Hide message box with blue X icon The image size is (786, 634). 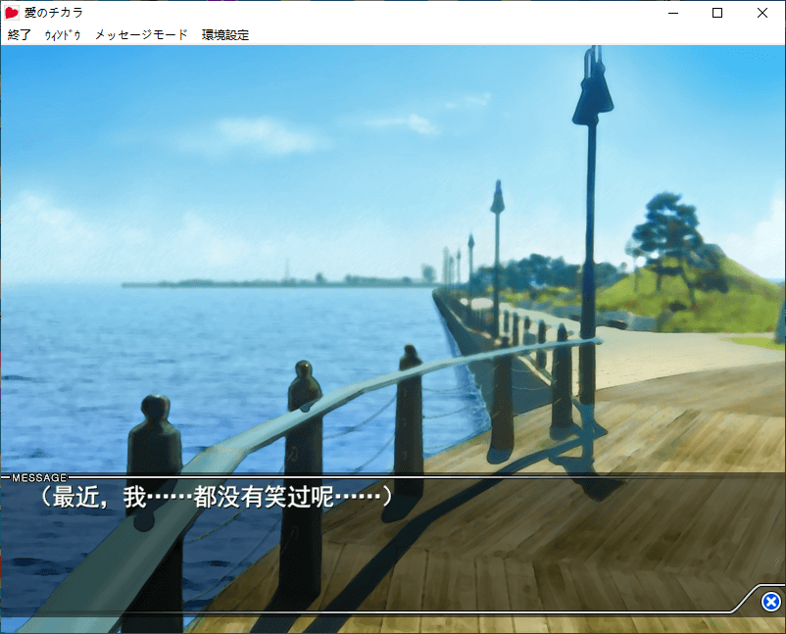(771, 602)
